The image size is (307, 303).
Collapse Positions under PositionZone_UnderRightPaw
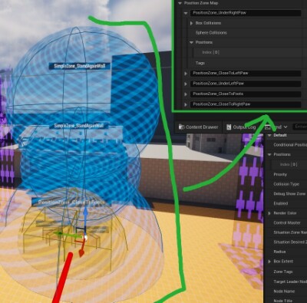click(191, 42)
